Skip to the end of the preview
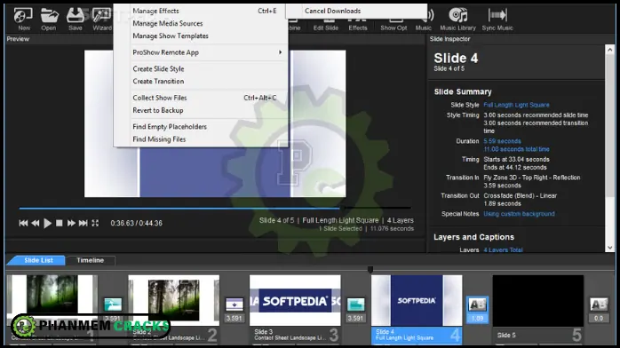The width and height of the screenshot is (620, 348). [83, 223]
